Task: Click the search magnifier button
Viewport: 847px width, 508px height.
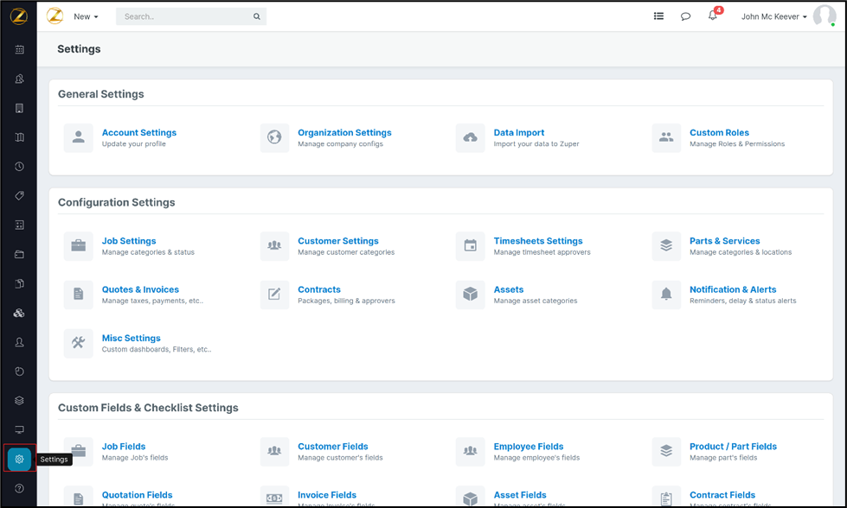Action: 257,16
